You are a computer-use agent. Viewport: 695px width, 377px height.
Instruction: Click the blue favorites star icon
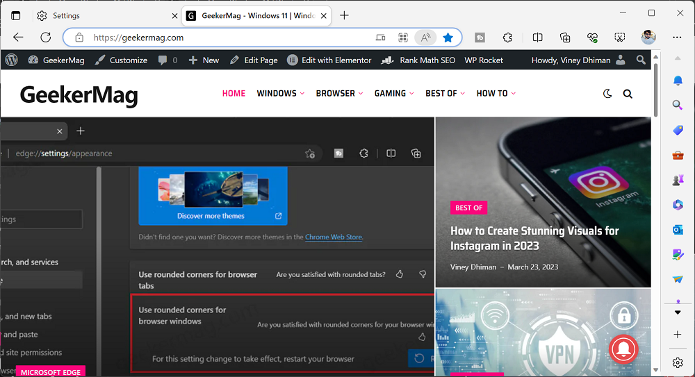tap(448, 37)
